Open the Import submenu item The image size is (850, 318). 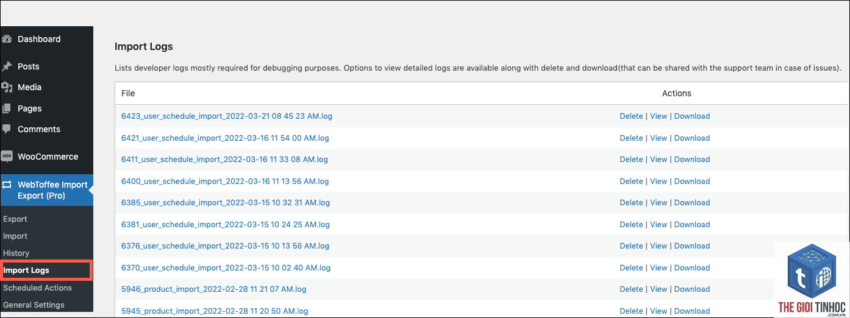[x=15, y=236]
